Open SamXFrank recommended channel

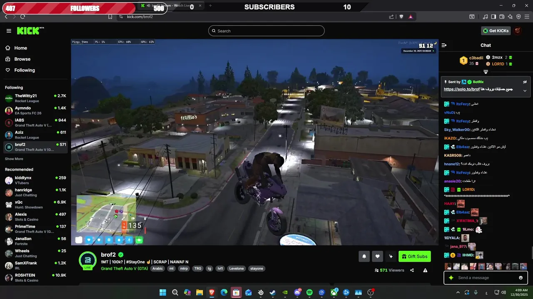point(35,265)
